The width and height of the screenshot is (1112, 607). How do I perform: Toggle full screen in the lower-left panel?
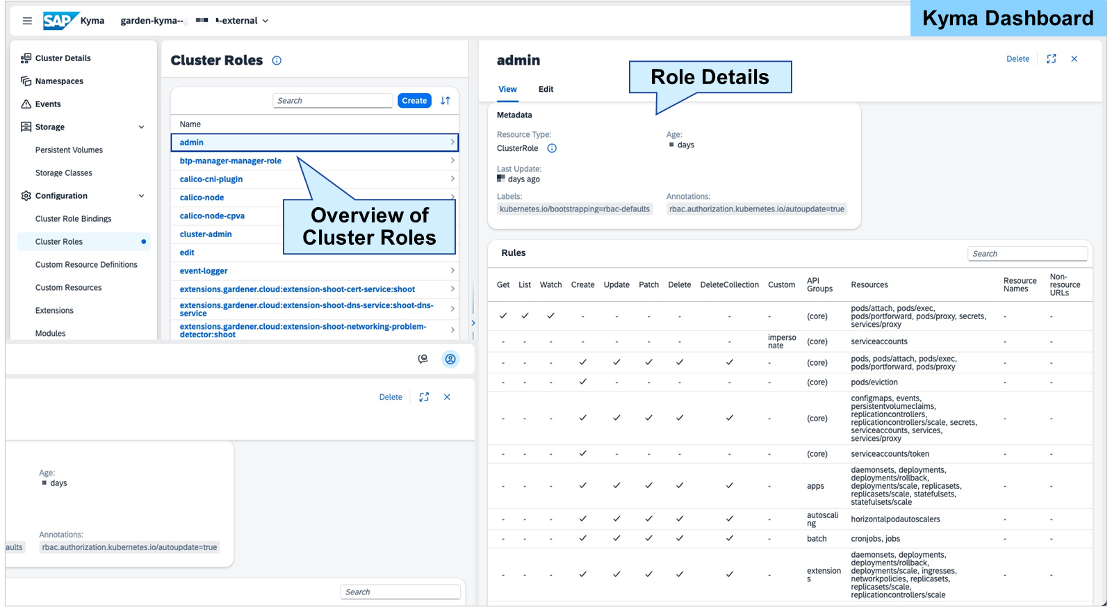(424, 397)
